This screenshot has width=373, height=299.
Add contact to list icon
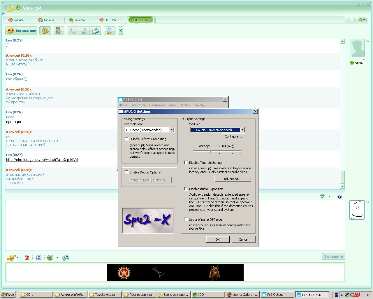tap(59, 31)
